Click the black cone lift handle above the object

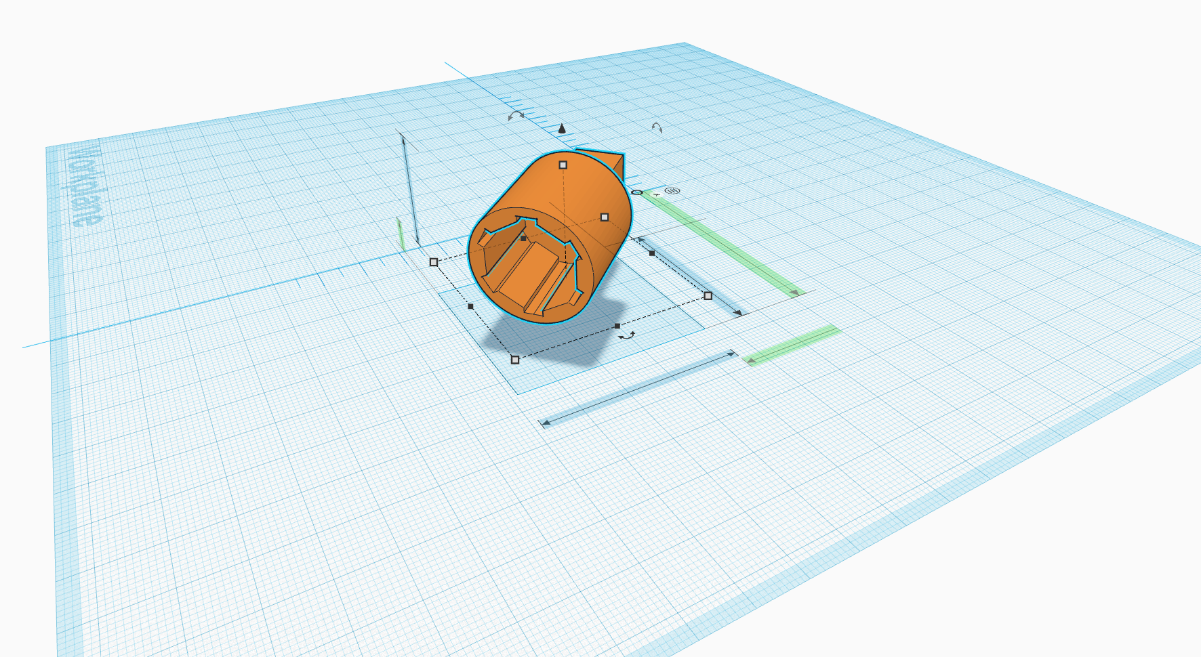[561, 129]
